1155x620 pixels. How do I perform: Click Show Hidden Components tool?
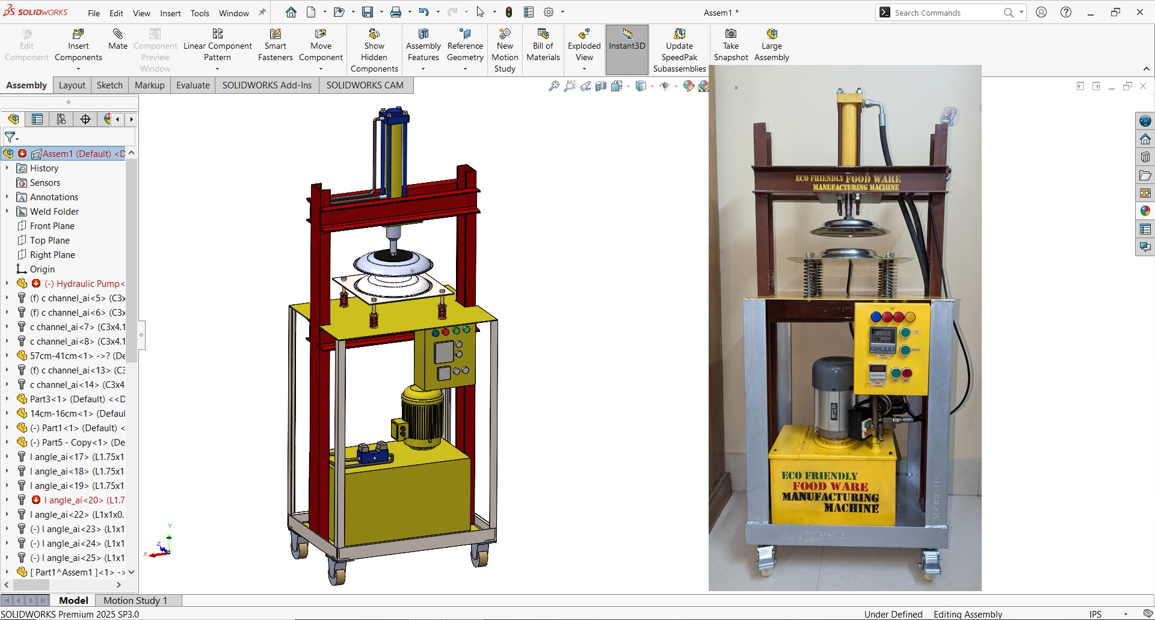click(374, 51)
